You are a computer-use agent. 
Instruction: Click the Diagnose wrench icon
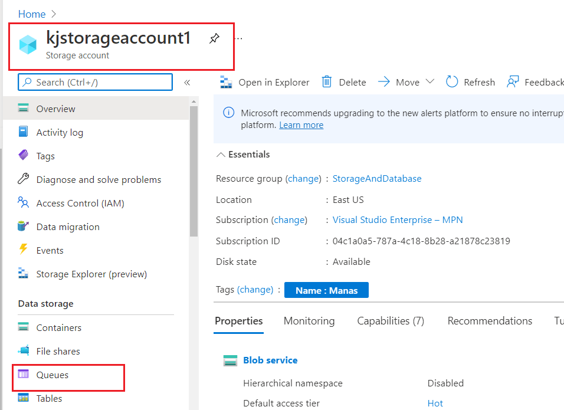(x=24, y=179)
